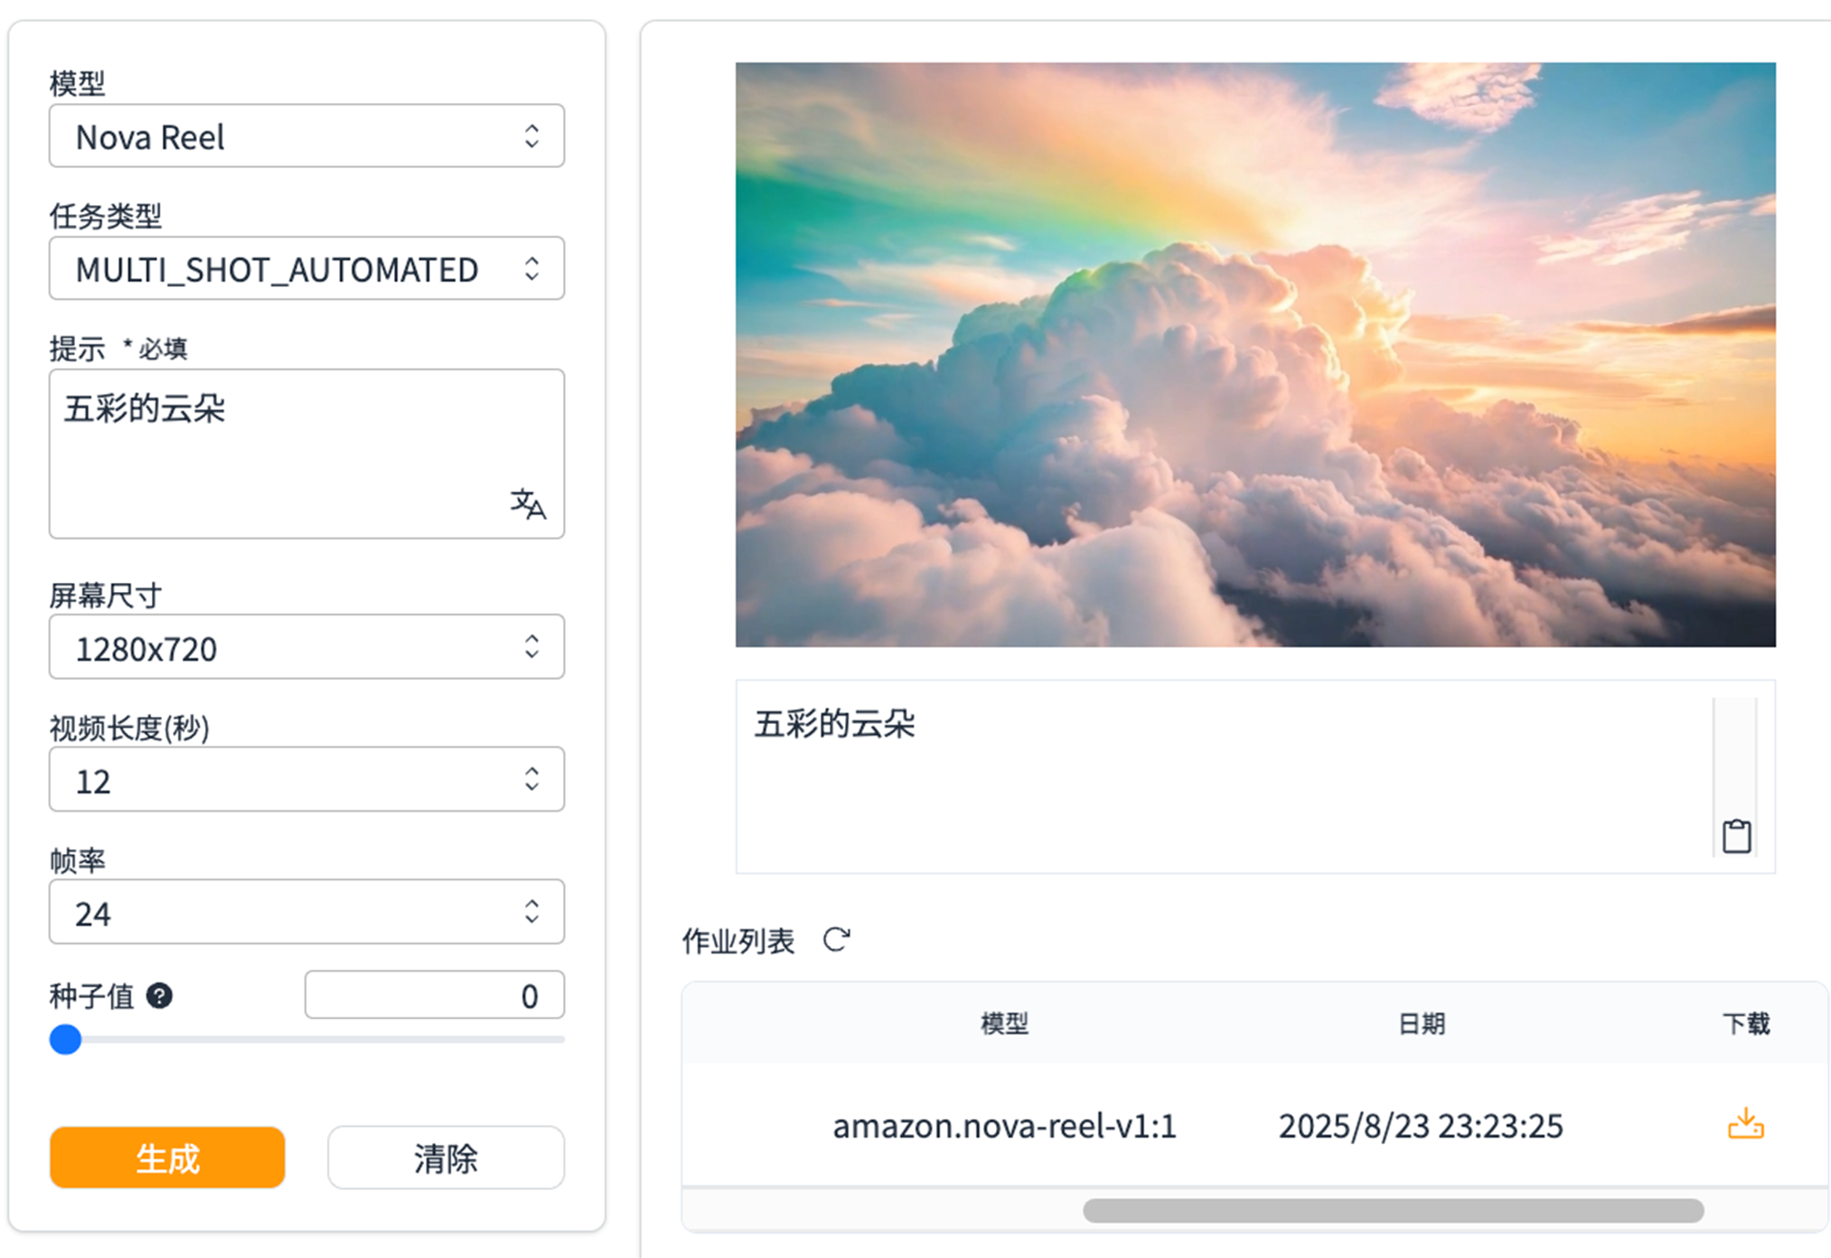This screenshot has height=1258, width=1831.
Task: Click the seed value help icon
Action: (x=160, y=996)
